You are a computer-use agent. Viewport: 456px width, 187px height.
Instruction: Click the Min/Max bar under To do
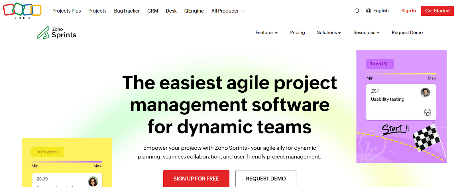point(401,74)
